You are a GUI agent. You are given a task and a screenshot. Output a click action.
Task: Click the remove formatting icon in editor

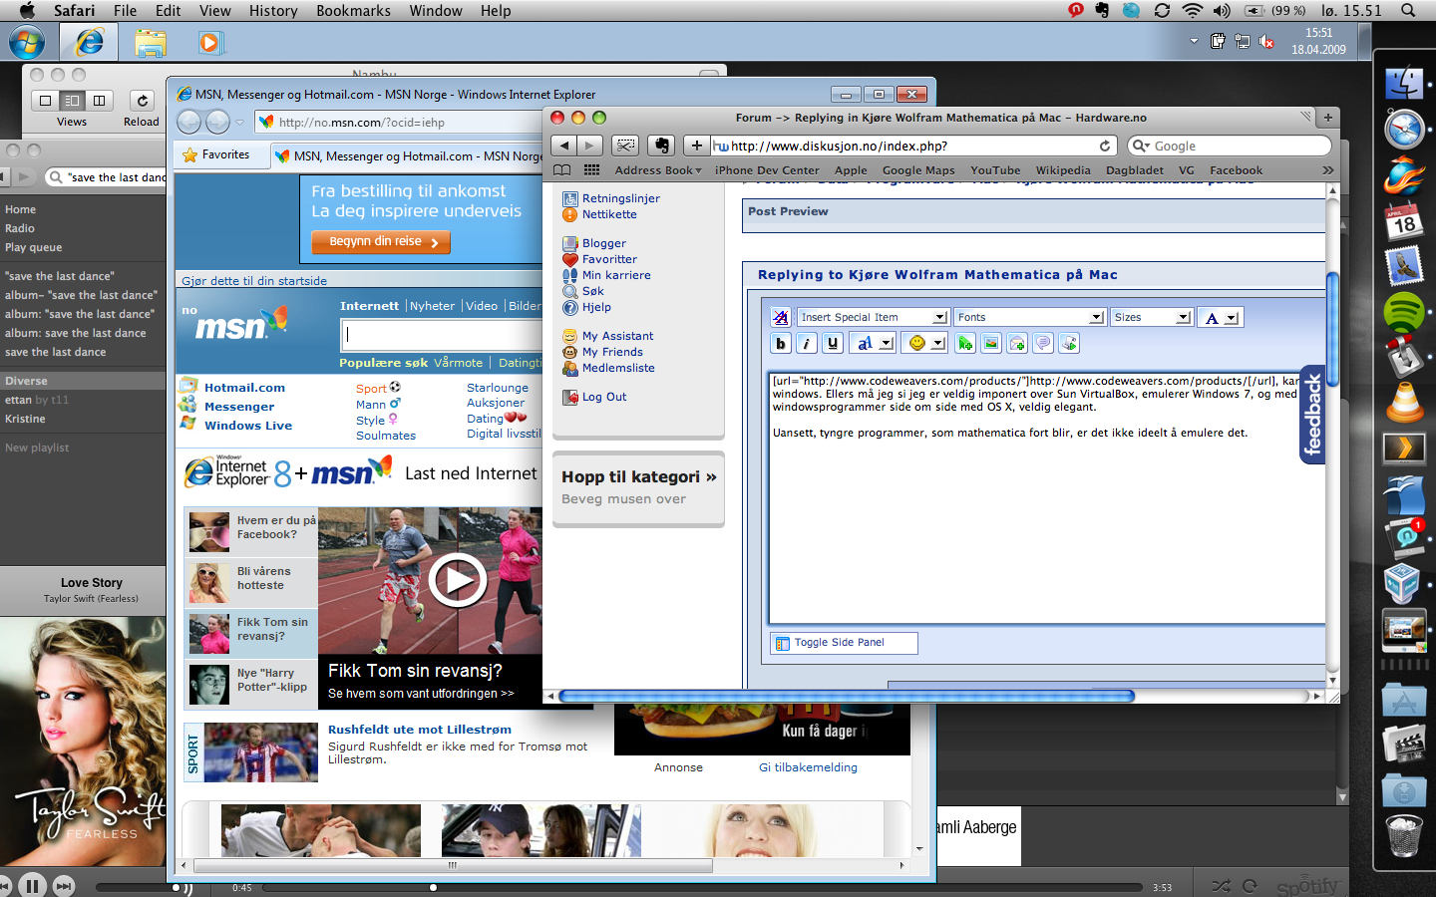[x=781, y=317]
